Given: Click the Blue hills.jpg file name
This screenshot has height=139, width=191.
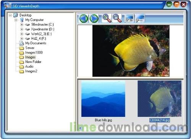Looking at the screenshot, I should (x=103, y=120).
